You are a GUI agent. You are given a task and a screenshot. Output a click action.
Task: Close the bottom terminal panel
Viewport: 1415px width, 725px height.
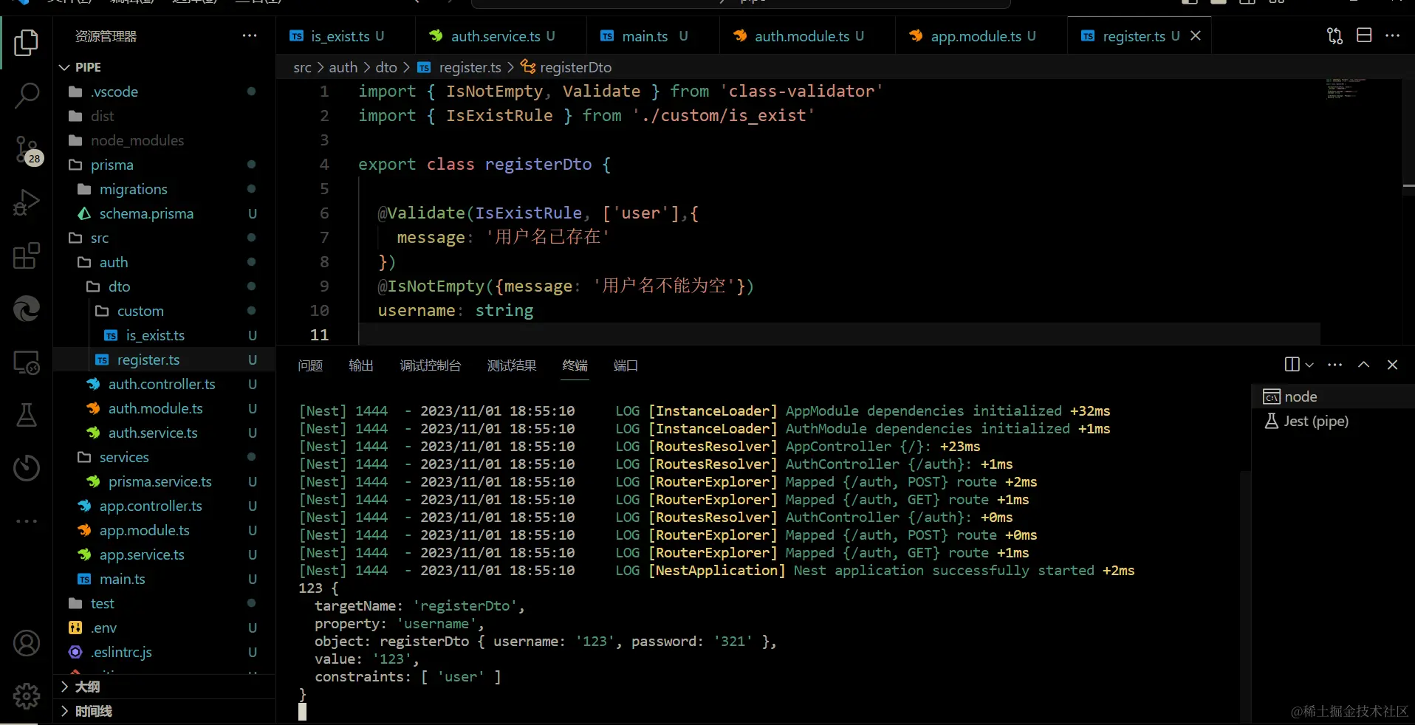[x=1393, y=365]
